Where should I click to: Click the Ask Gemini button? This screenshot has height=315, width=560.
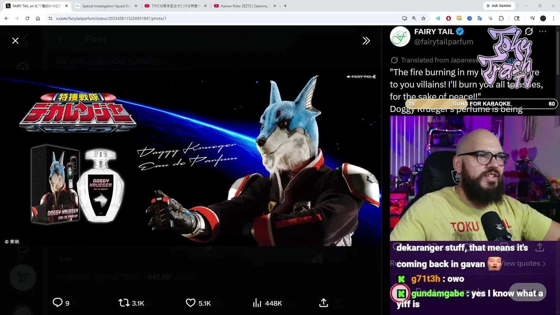498,6
